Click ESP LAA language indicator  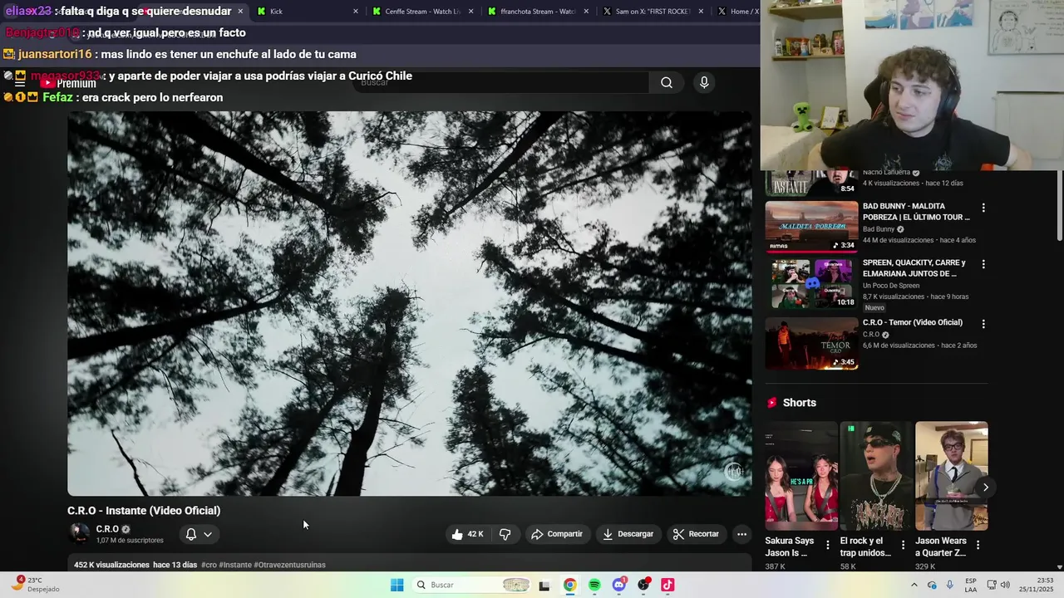click(971, 585)
